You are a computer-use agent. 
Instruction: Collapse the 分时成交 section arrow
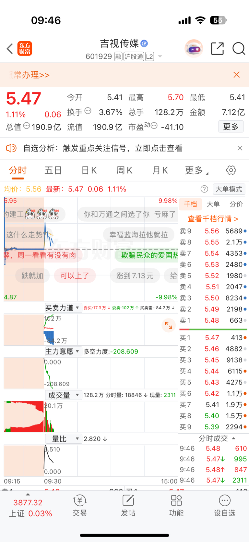tap(234, 438)
